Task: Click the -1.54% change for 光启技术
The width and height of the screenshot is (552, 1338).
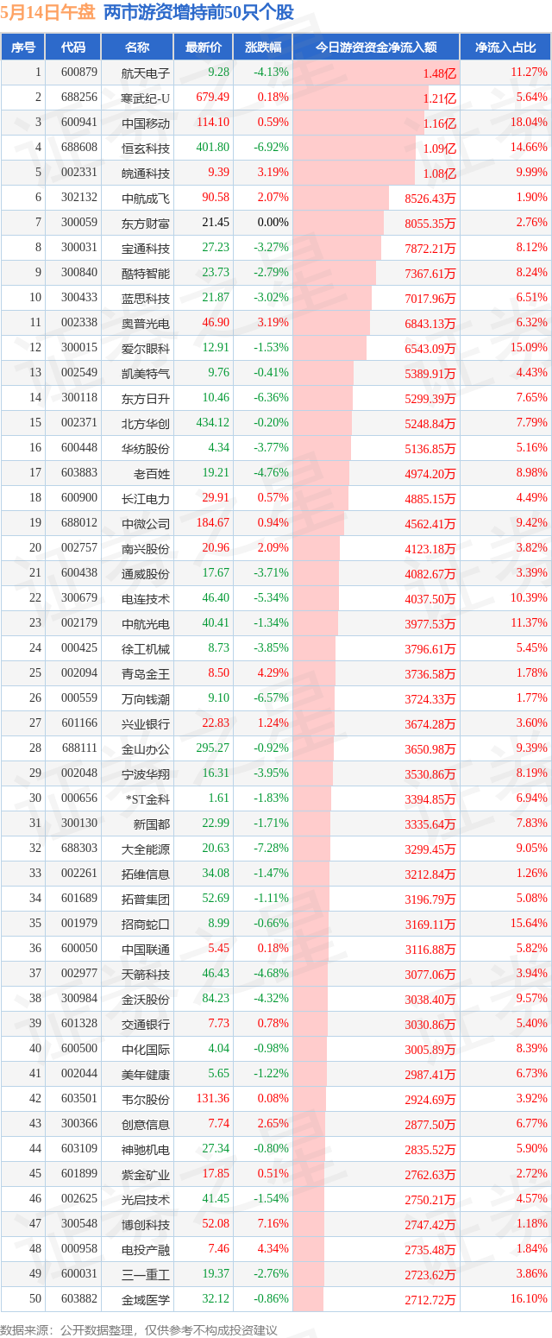Action: pos(272,1199)
